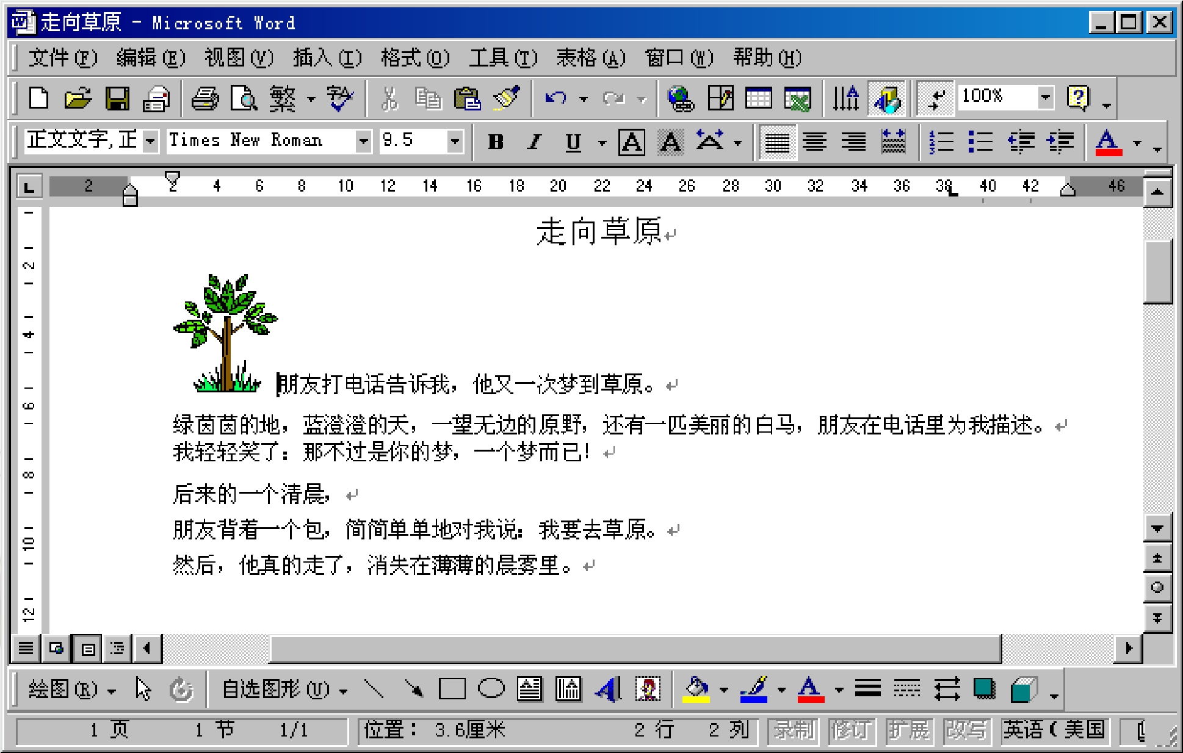This screenshot has width=1183, height=753.
Task: Toggle the Drawing toolbar button
Action: pyautogui.click(x=886, y=98)
